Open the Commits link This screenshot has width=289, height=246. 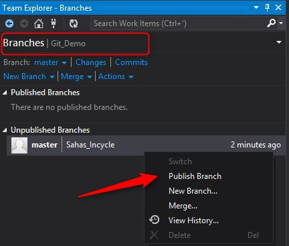tap(131, 62)
